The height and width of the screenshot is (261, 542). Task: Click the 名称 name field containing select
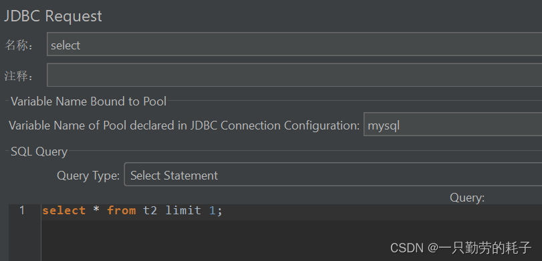[x=294, y=44]
